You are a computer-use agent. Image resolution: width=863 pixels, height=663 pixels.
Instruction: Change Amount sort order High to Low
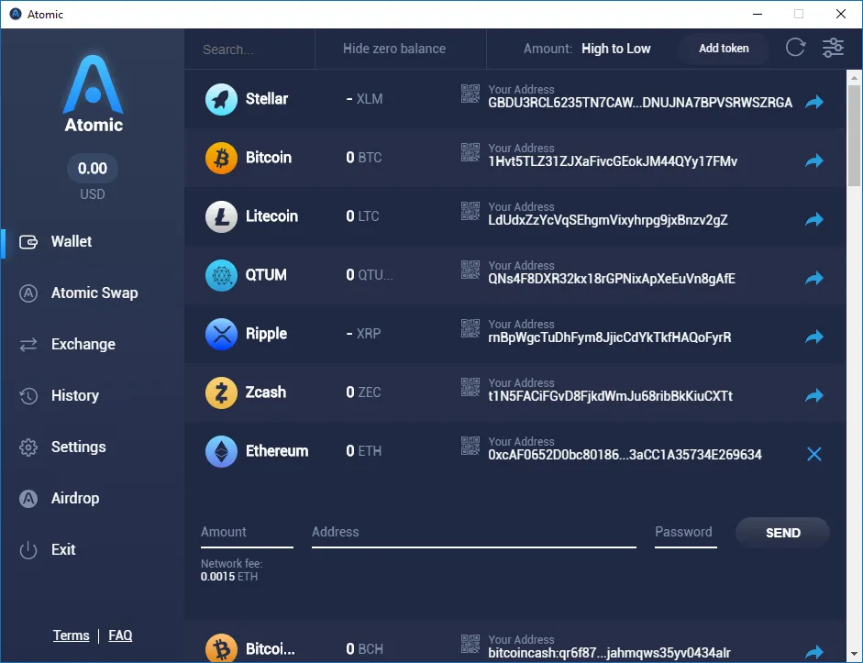coord(616,49)
